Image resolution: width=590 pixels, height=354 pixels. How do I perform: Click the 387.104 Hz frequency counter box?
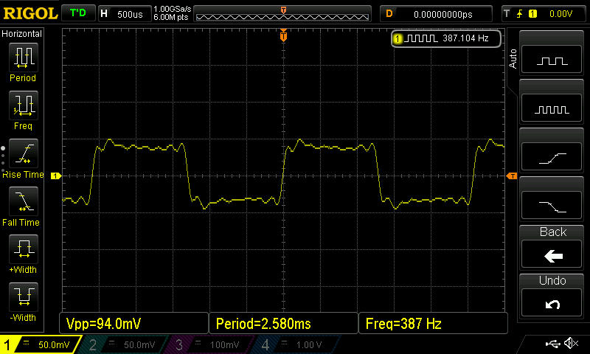[446, 38]
